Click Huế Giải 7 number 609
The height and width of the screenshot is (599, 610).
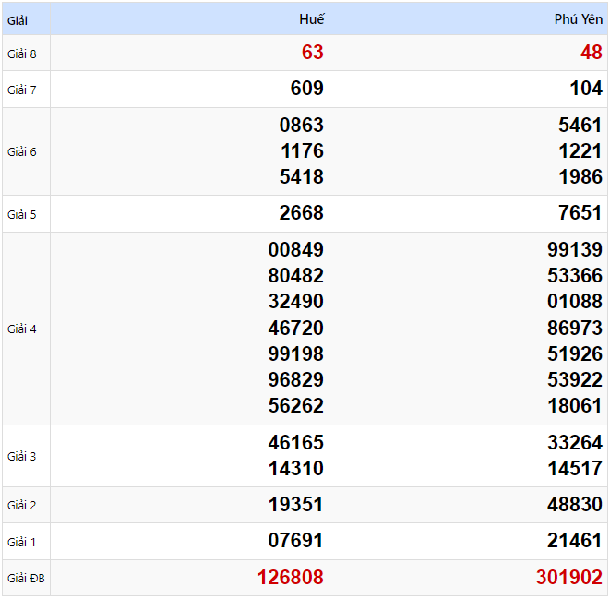306,89
